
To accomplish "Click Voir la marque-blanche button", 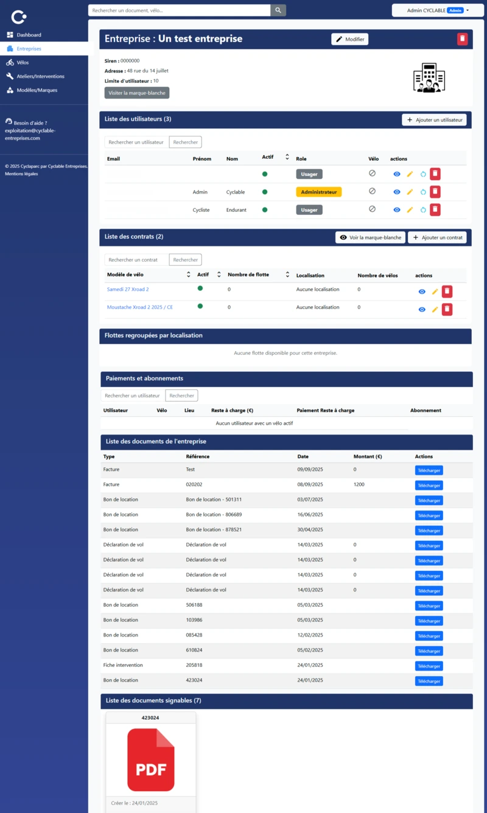I will 370,237.
